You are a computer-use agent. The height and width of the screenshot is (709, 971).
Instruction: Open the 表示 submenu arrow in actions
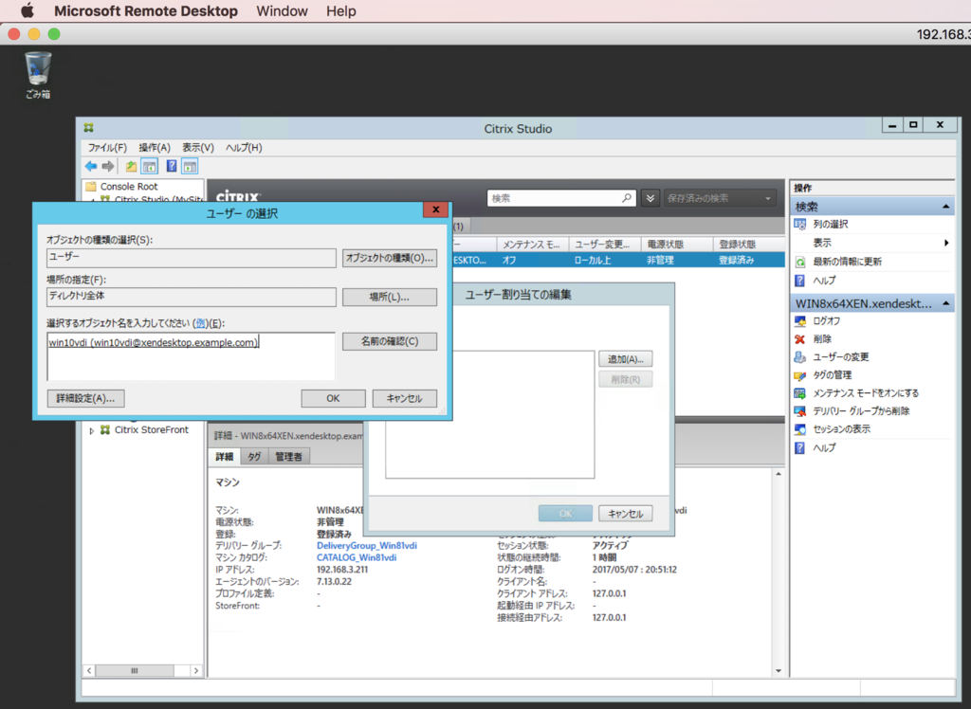(946, 243)
